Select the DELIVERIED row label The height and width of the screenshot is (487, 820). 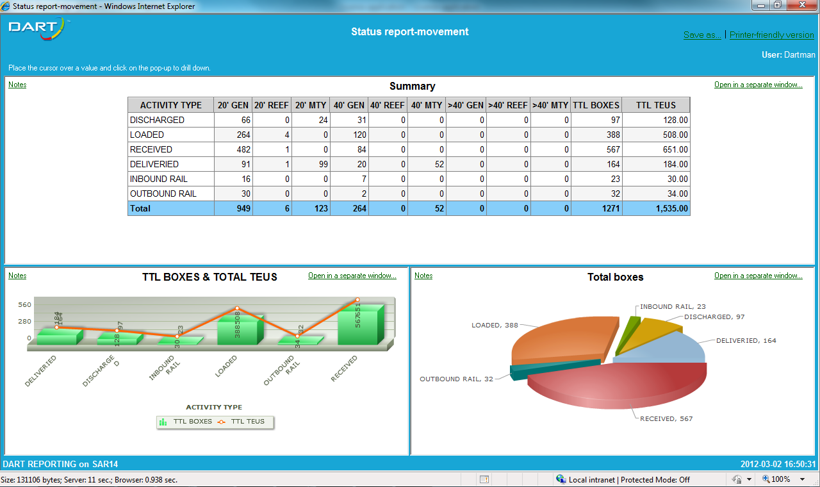[x=154, y=164]
